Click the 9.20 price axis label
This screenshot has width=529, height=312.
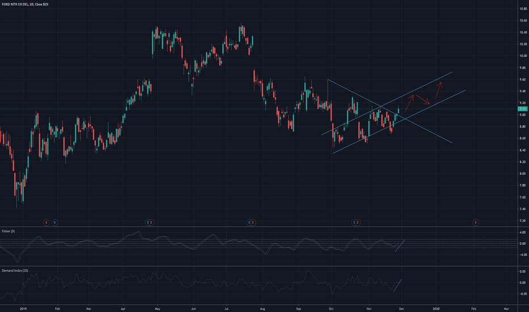point(523,103)
